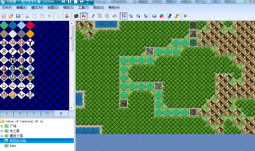Paste using the clipboard toolbar icon
Image resolution: width=255 pixels, height=151 pixels.
[x=42, y=16]
